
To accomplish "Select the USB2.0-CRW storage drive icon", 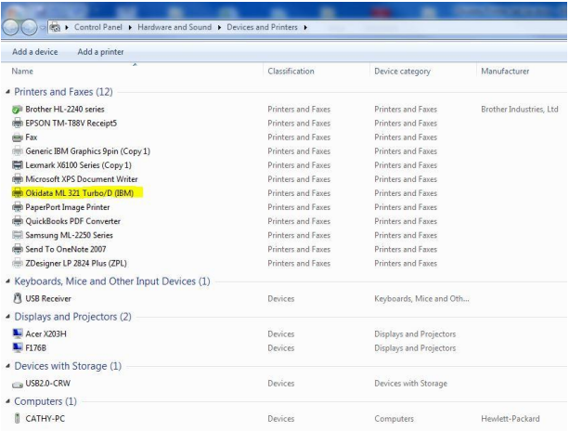I will (x=18, y=385).
